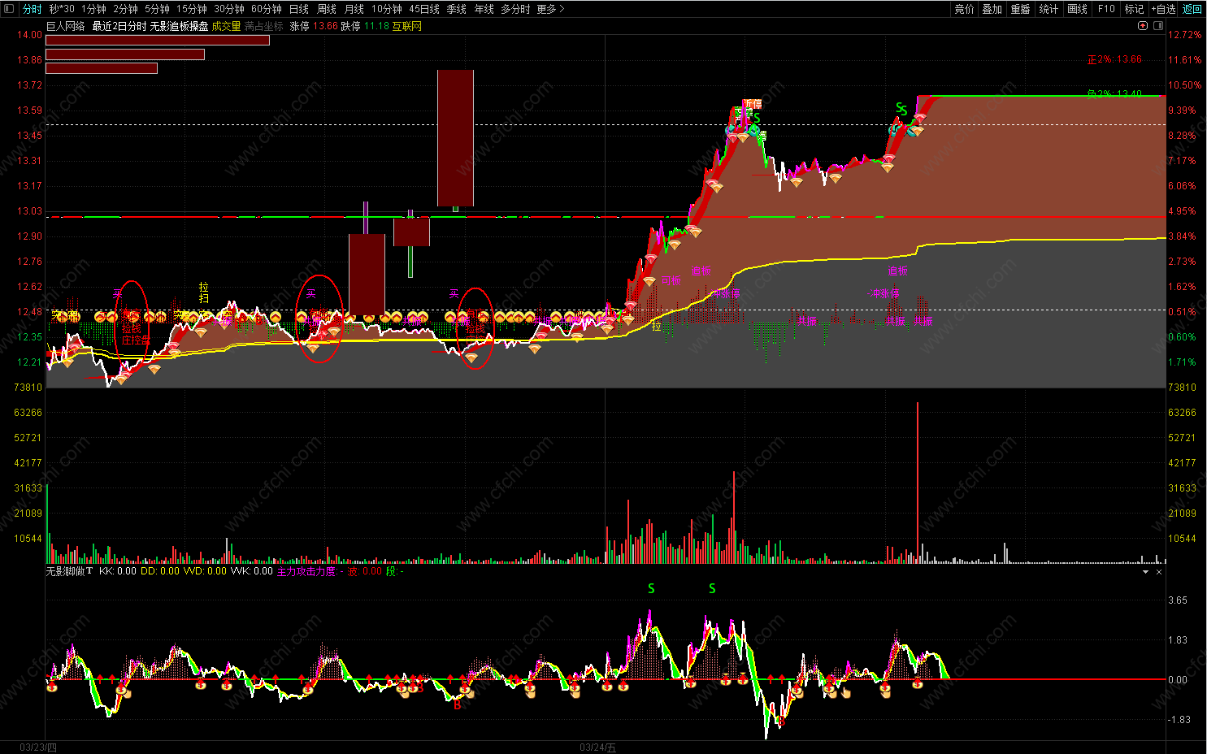Select the 季线 quarterly tab

457,9
